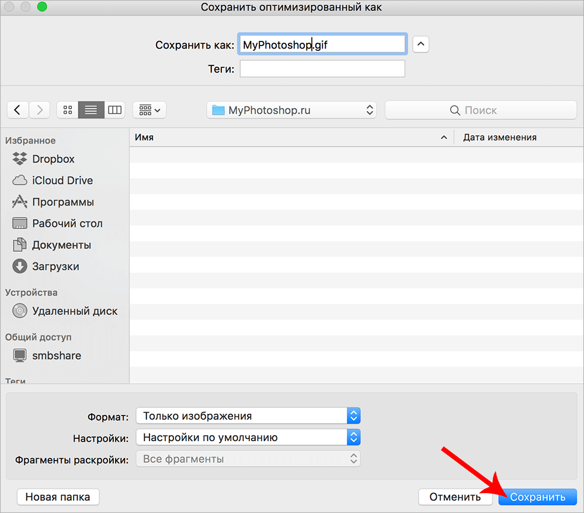Toggle the sort direction arrow in the Имя column
The height and width of the screenshot is (513, 584).
[444, 137]
